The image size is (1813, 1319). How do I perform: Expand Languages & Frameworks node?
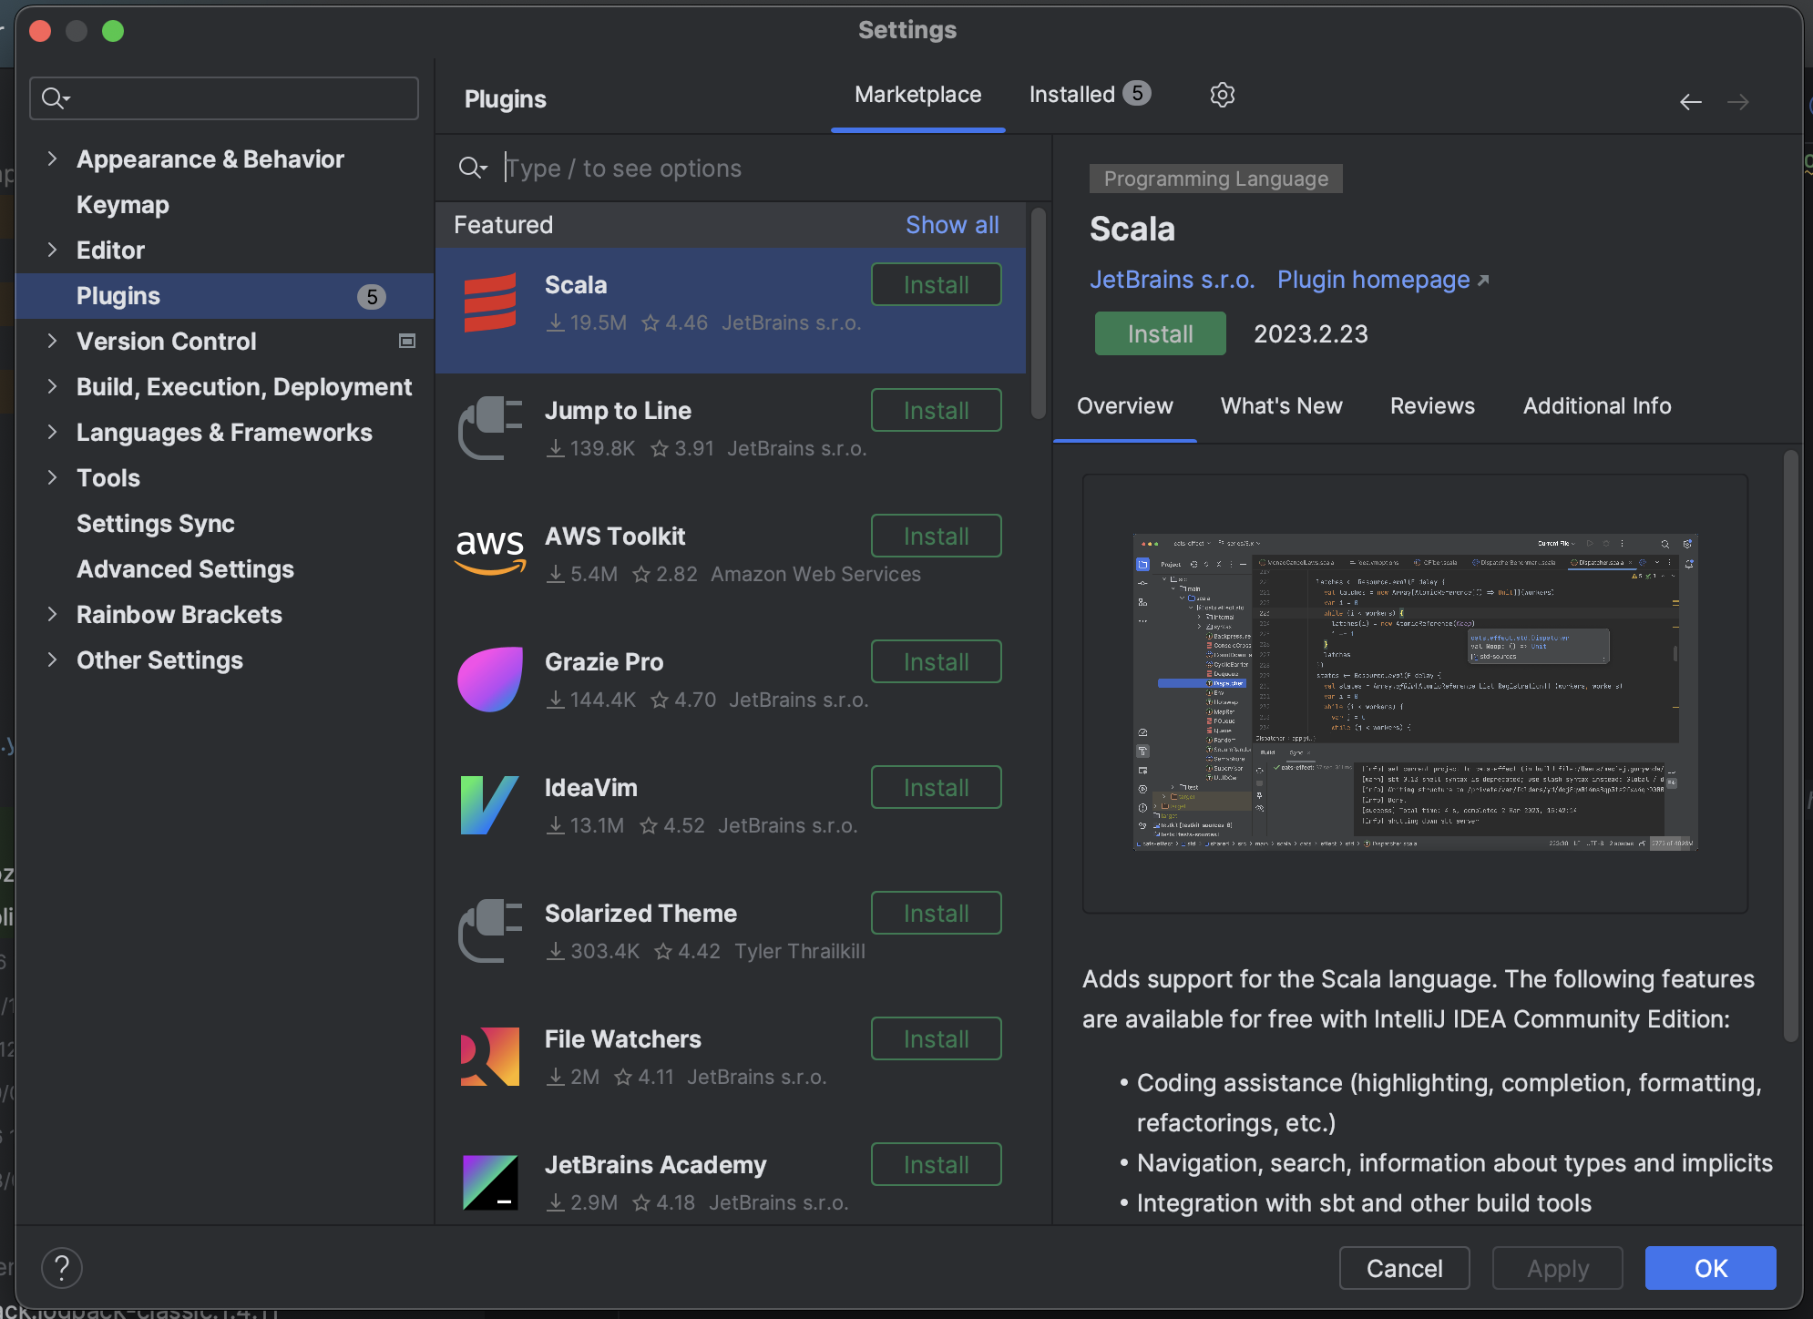[x=52, y=432]
